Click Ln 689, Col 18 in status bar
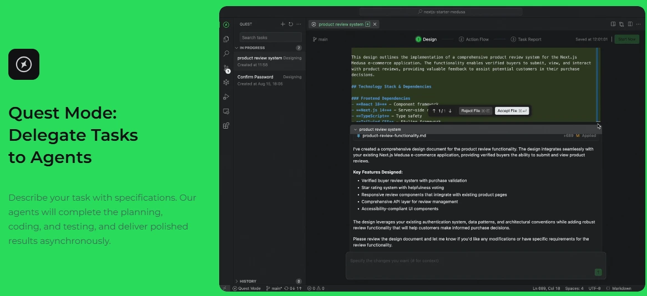Image resolution: width=647 pixels, height=296 pixels. (x=547, y=288)
